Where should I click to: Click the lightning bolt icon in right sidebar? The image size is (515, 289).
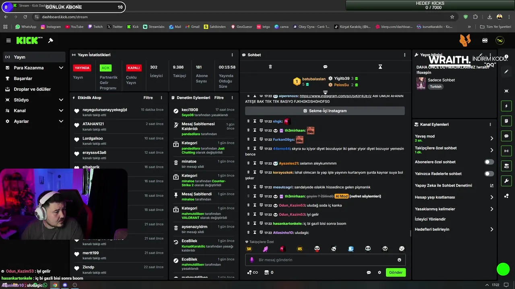pos(506,106)
